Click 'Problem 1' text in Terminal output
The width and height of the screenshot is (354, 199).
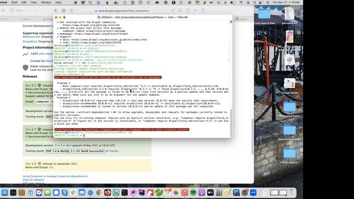pyautogui.click(x=64, y=83)
